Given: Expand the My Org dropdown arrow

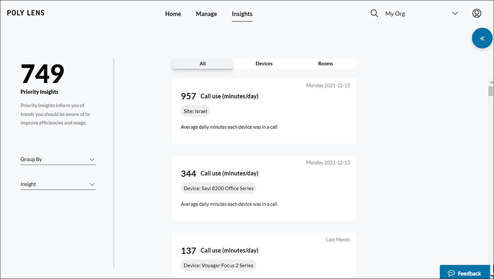Looking at the screenshot, I should click(455, 13).
